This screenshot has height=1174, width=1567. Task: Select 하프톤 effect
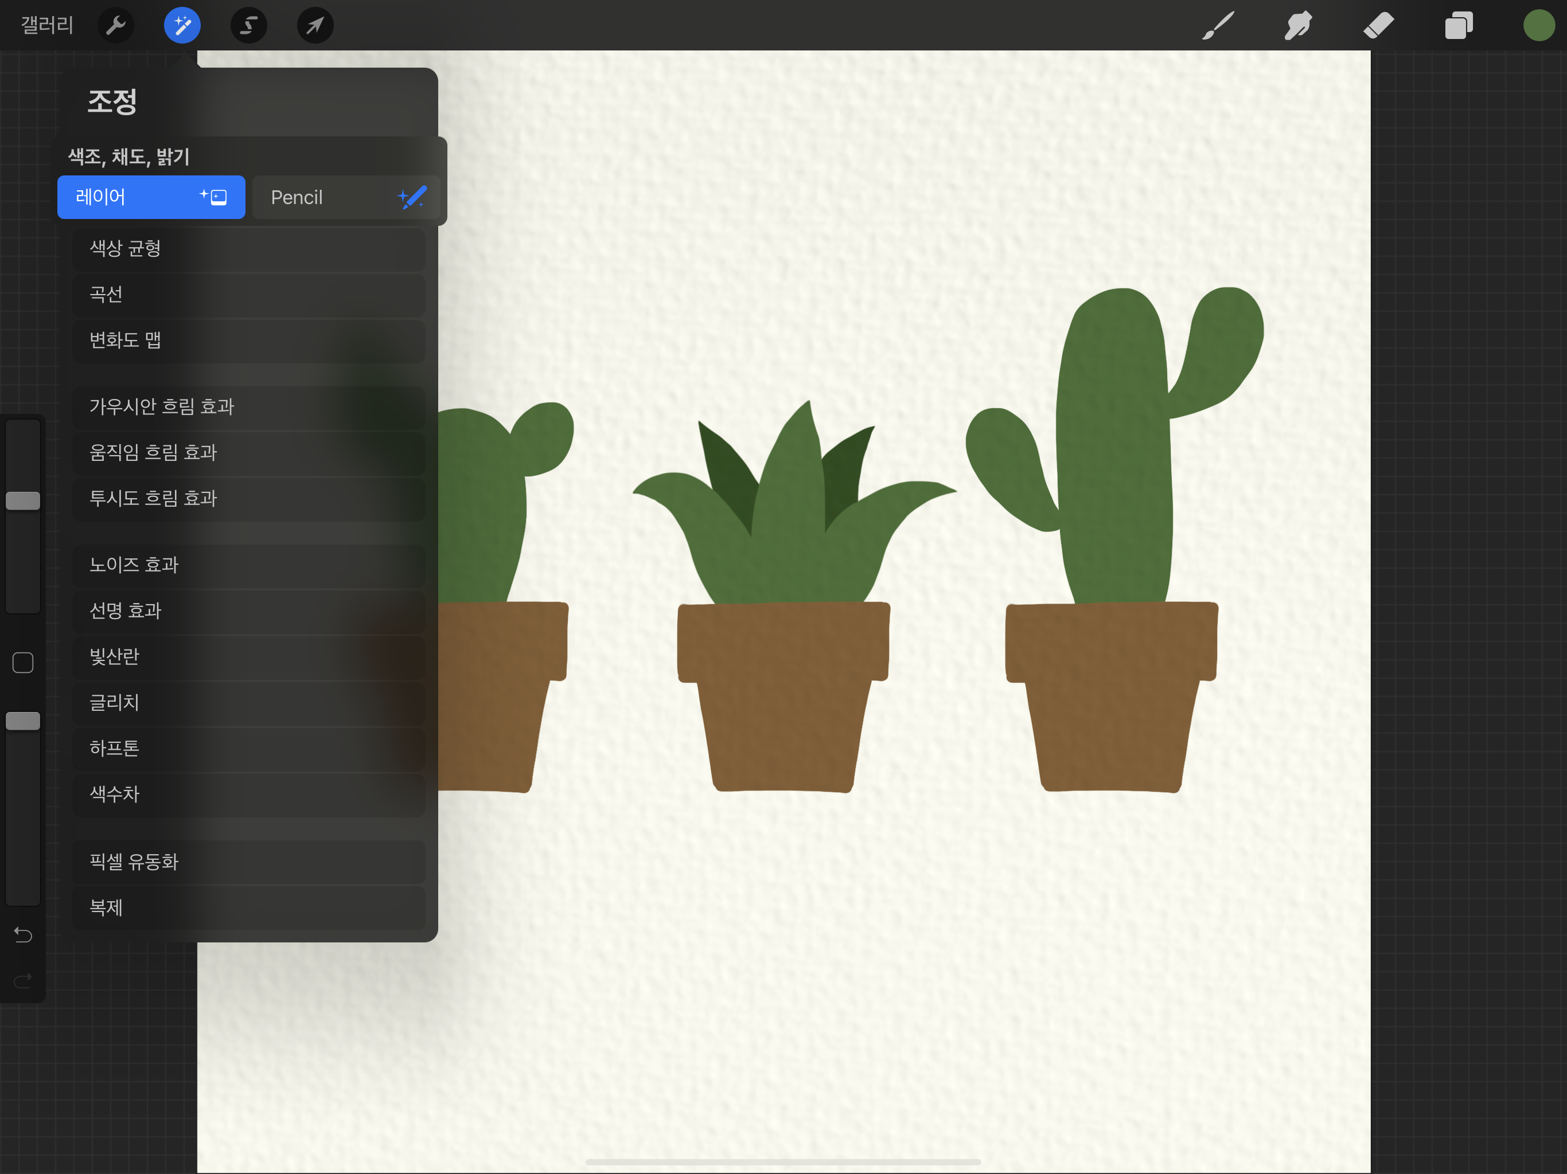(x=249, y=749)
